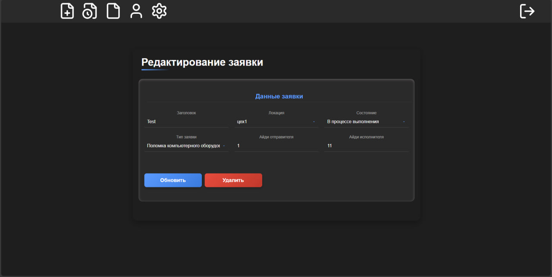The image size is (552, 277).
Task: Open the settings gear icon
Action: click(x=159, y=11)
